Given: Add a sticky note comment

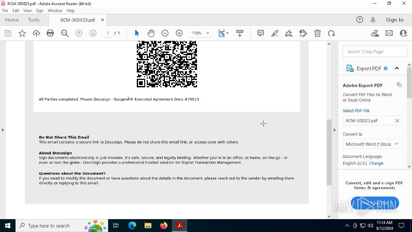Looking at the screenshot, I should (261, 33).
